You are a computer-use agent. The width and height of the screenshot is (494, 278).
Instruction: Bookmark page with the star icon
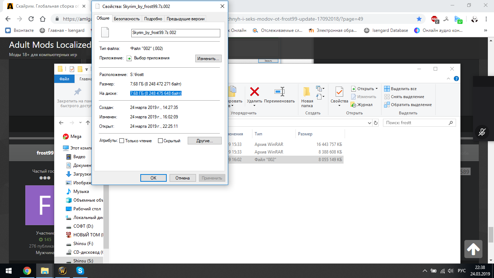(419, 19)
